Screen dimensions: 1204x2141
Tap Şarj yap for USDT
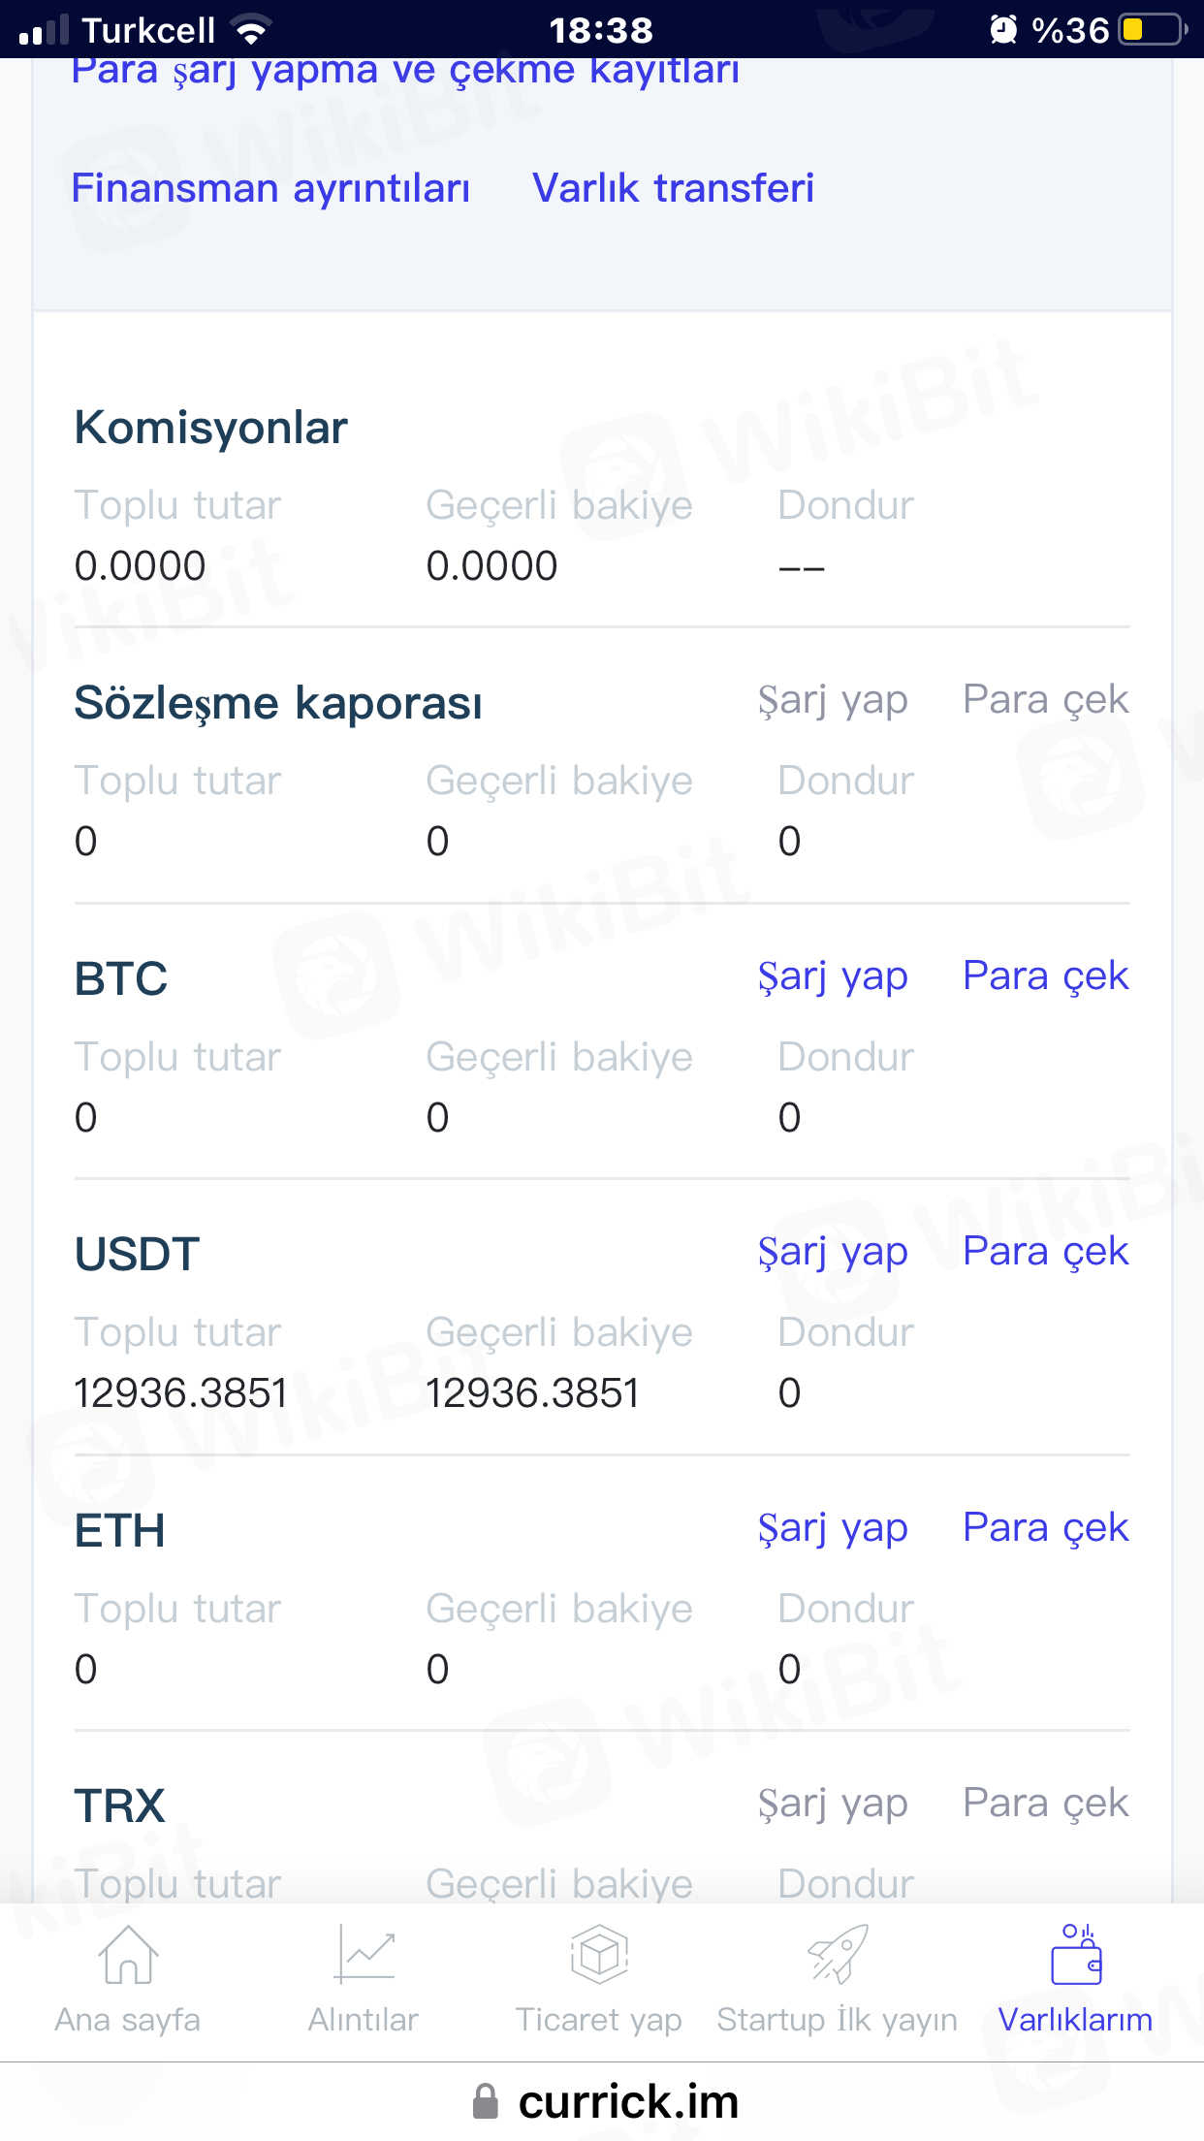point(833,1252)
